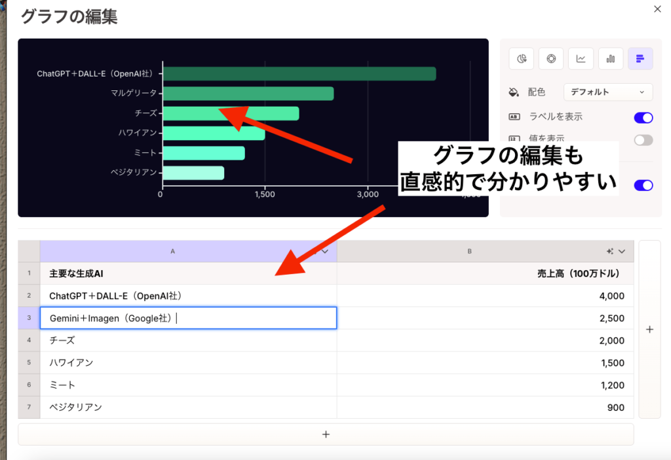Click the ハワイアン table cell
The height and width of the screenshot is (460, 671).
(x=188, y=363)
